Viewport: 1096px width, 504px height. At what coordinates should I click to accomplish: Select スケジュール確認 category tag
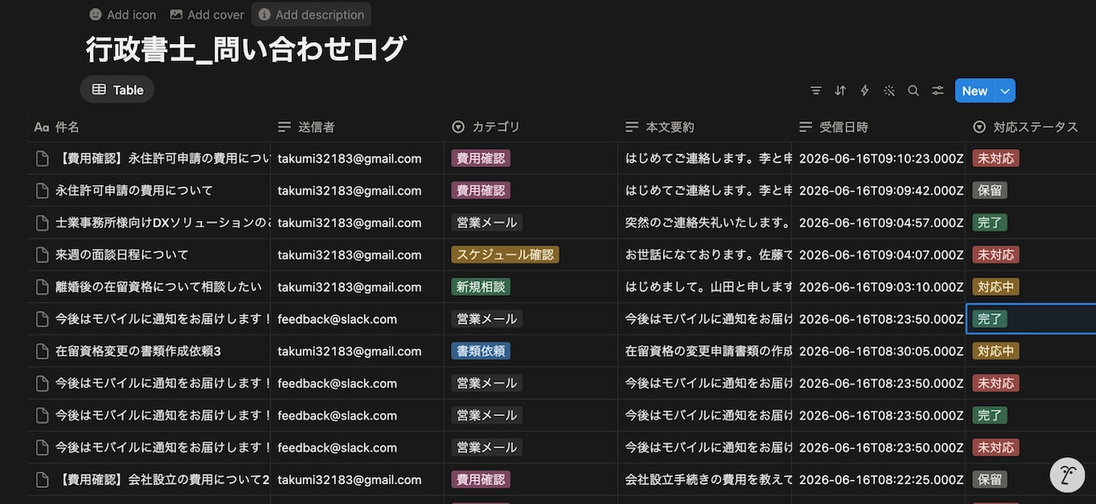coord(505,255)
